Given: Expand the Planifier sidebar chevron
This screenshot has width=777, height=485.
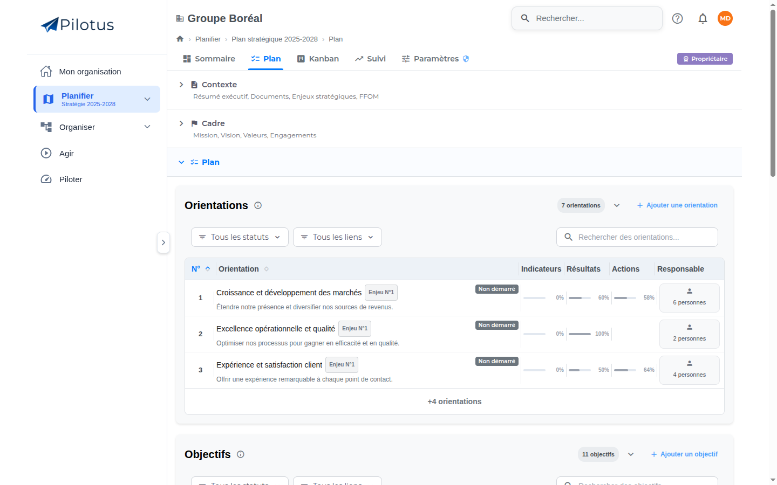Looking at the screenshot, I should click(x=147, y=99).
